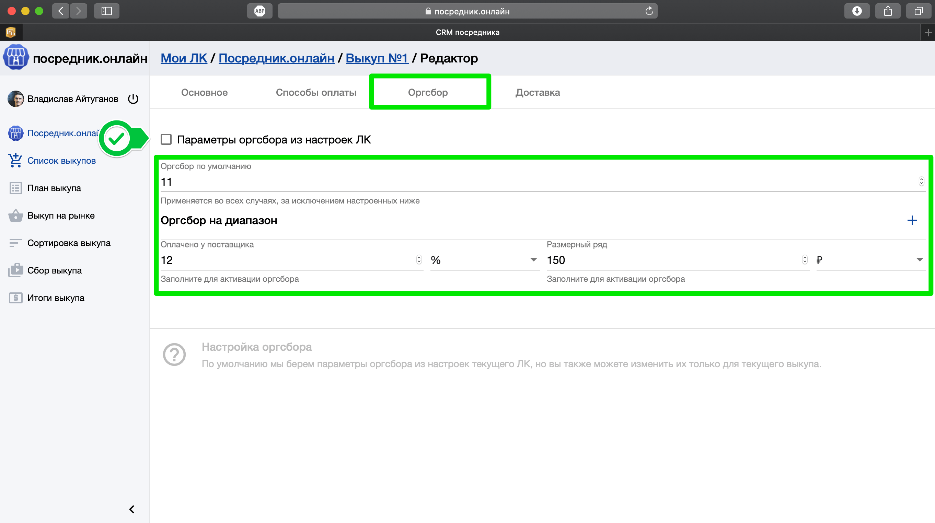Open Выкуп №1 breadcrumb link
935x523 pixels.
click(x=377, y=58)
